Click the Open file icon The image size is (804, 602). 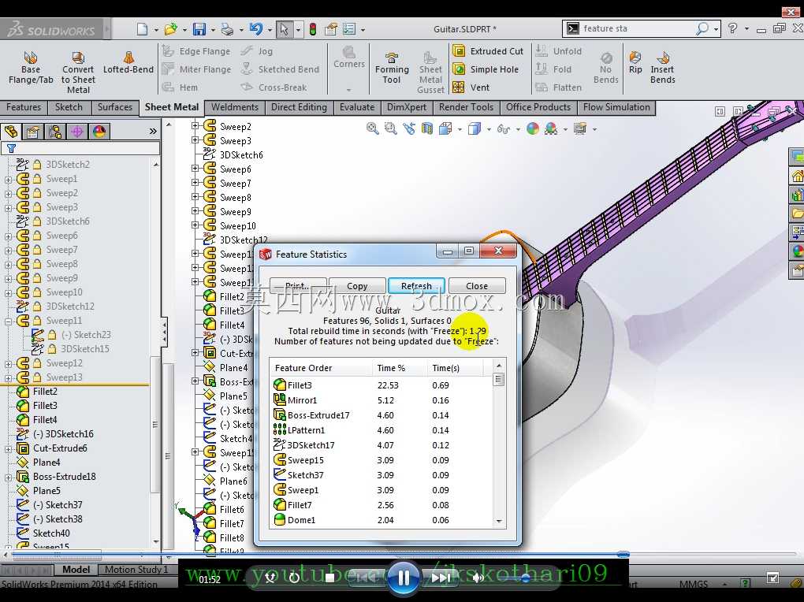tap(171, 29)
